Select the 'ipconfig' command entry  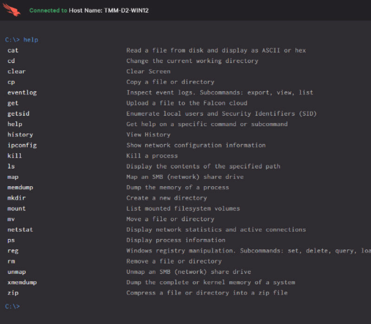(22, 146)
